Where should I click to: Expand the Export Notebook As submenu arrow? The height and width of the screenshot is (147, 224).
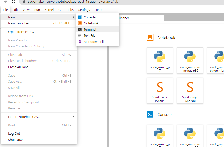pos(73,117)
